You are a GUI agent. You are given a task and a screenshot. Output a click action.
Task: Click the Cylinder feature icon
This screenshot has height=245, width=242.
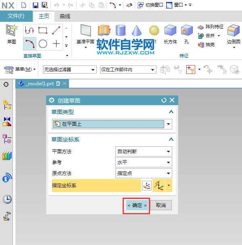click(121, 30)
